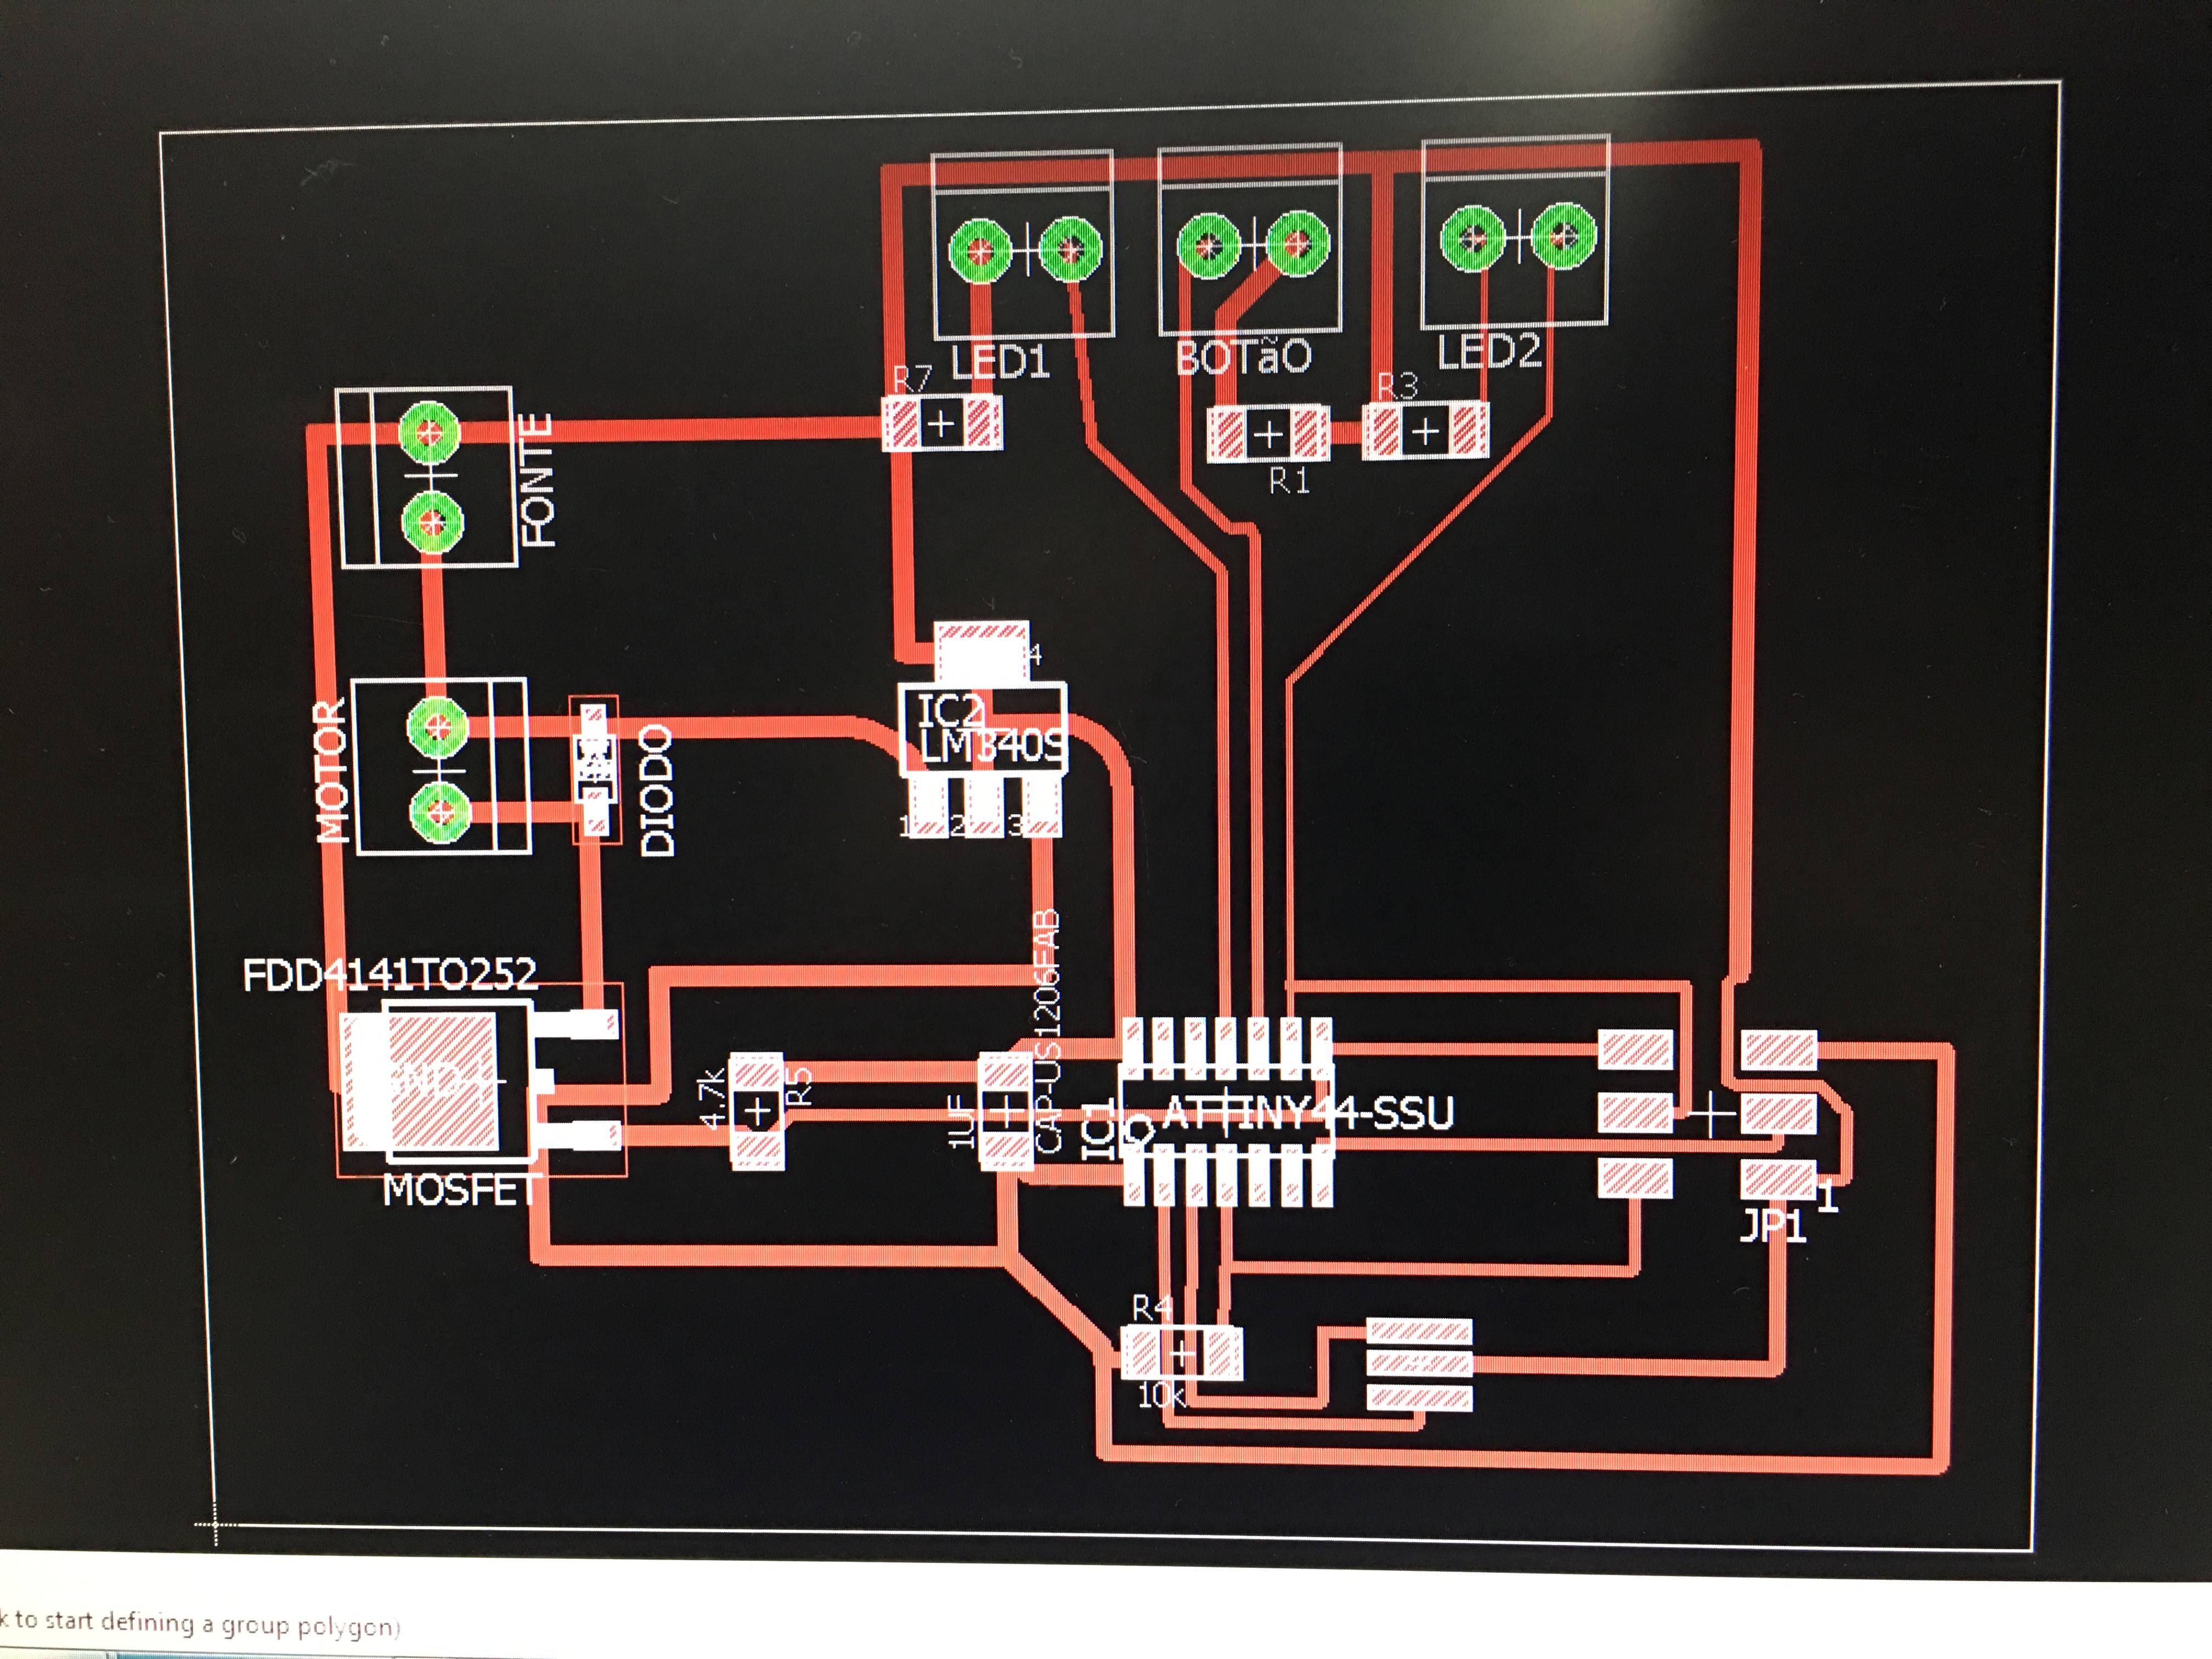Click the LED2 connector label
The image size is (2212, 1659).
click(x=1489, y=351)
